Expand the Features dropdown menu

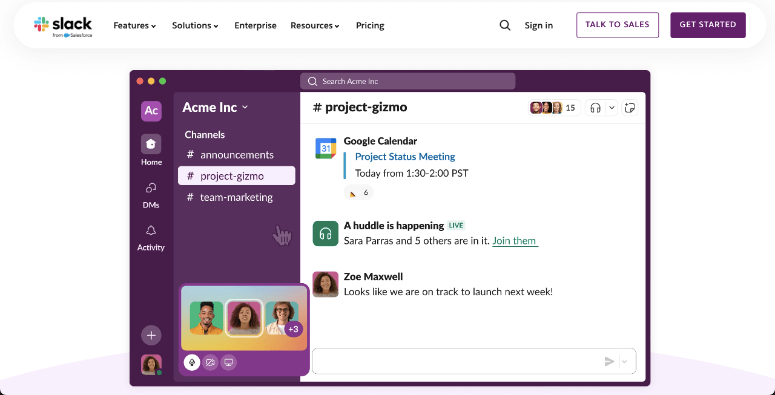135,25
